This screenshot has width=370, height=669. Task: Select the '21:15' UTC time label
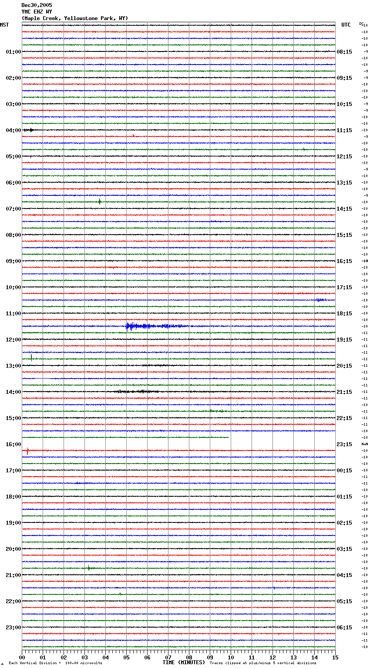click(x=344, y=392)
